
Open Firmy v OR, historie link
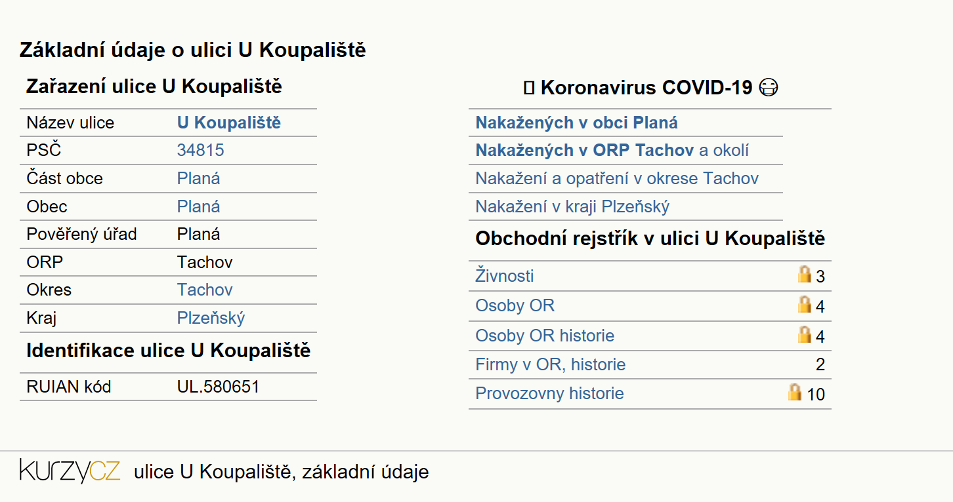point(550,364)
